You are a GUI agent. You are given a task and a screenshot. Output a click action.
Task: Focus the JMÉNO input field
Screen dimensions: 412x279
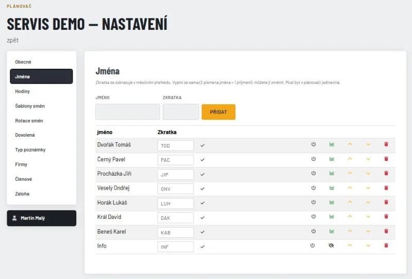[x=128, y=111]
